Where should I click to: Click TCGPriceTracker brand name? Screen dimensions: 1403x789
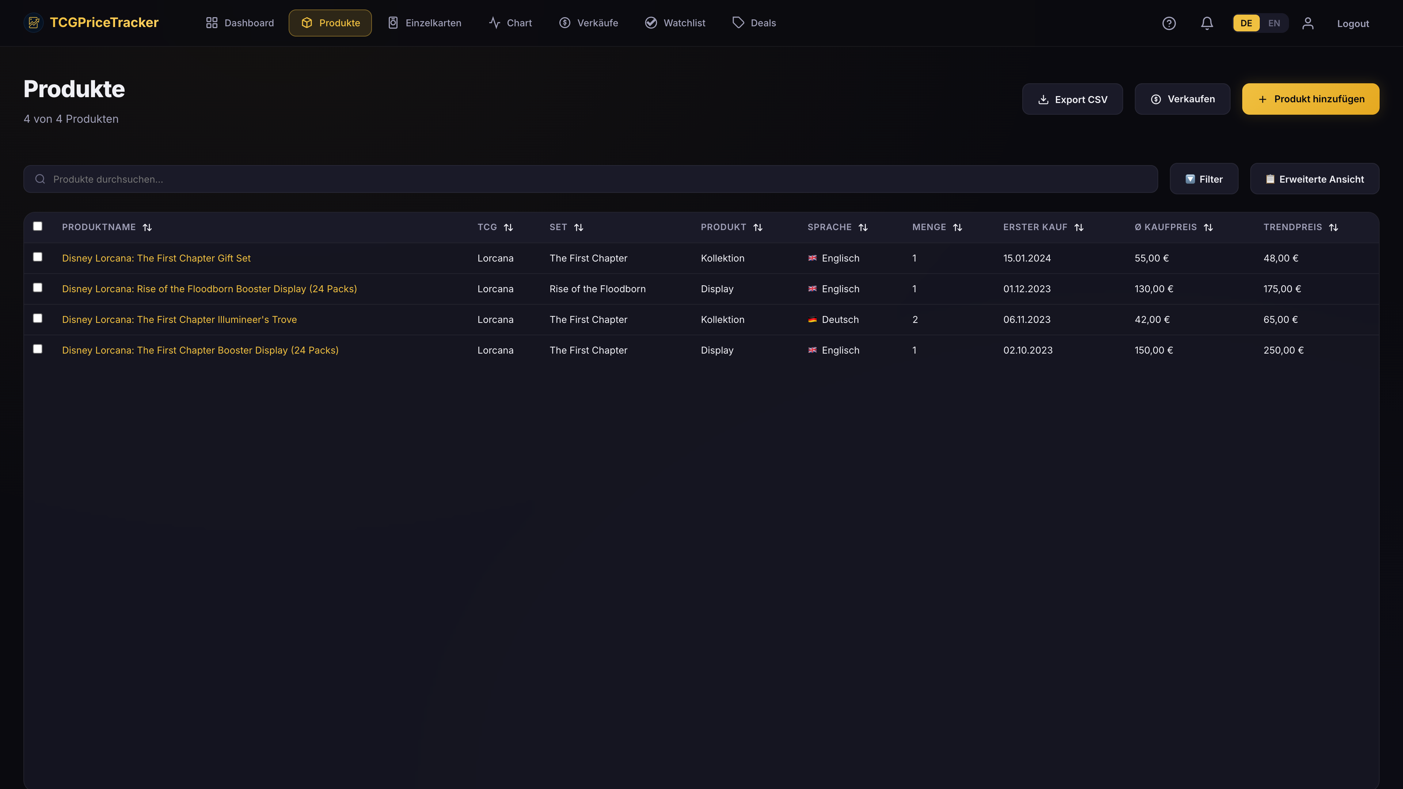104,22
